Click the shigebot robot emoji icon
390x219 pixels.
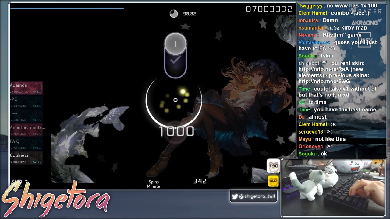(324, 63)
